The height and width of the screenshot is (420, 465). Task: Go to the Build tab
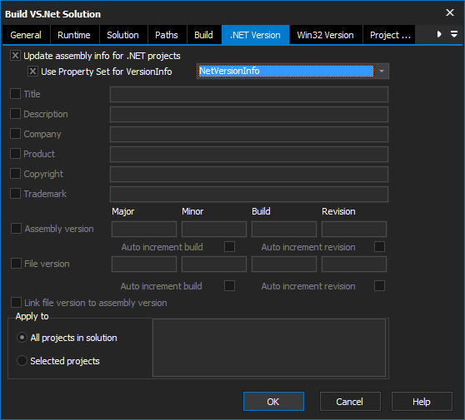pyautogui.click(x=203, y=35)
